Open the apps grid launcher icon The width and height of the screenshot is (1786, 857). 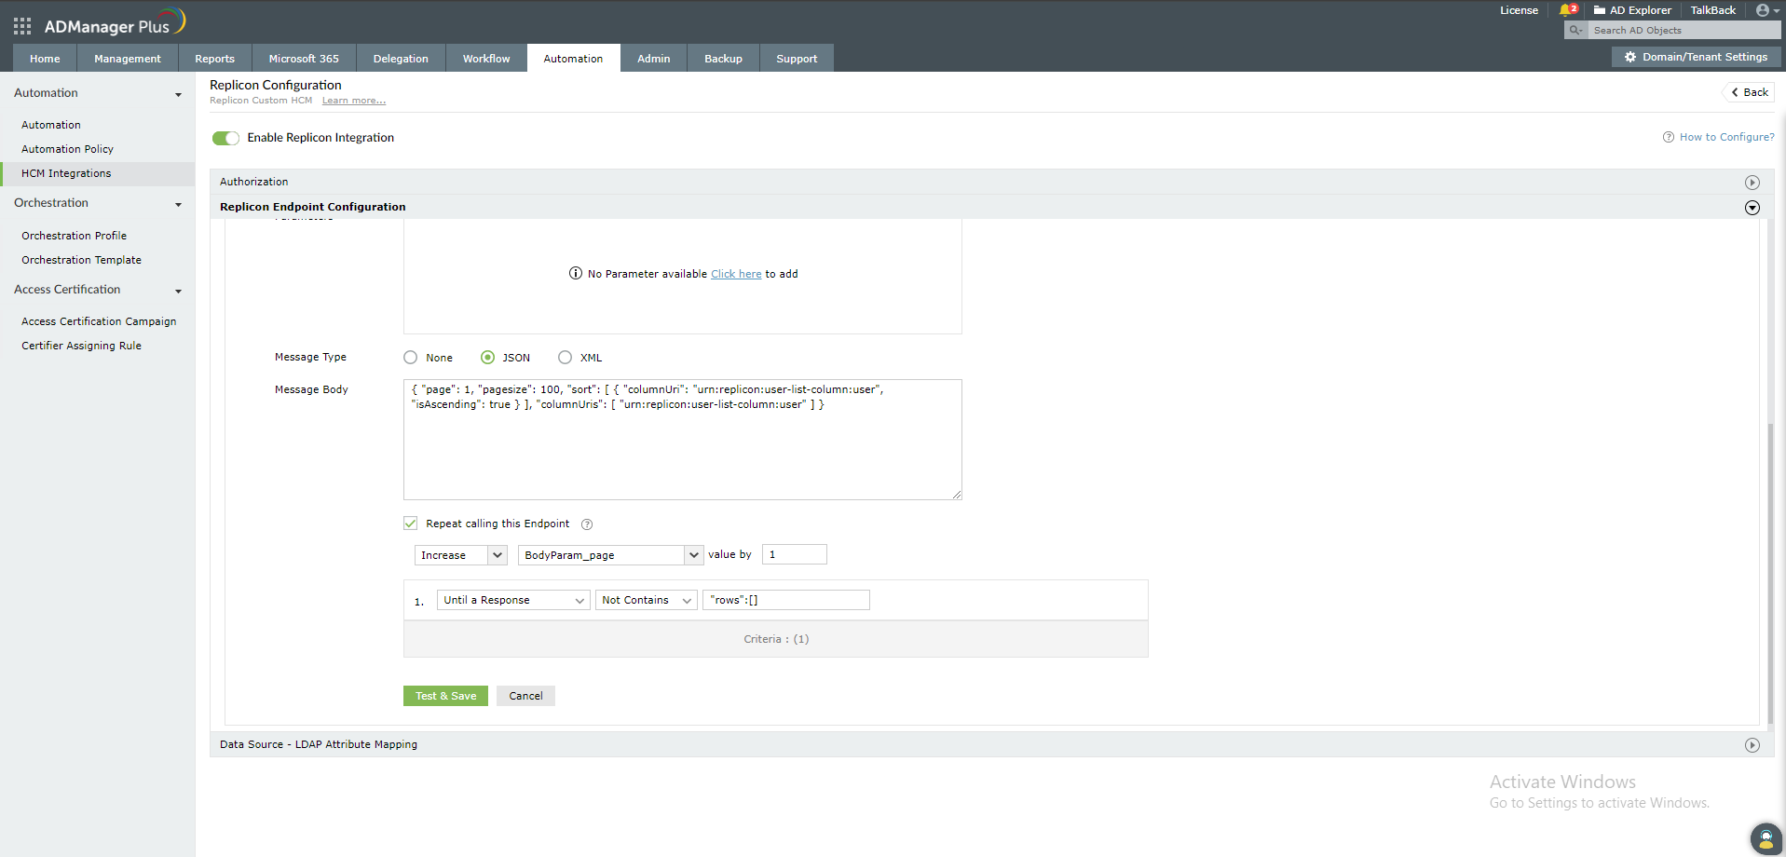click(22, 26)
